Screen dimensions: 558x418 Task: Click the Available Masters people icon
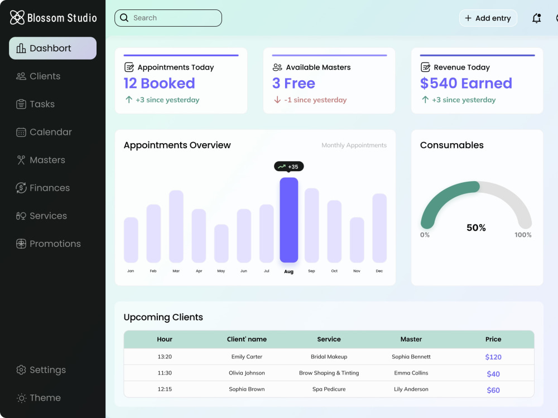(277, 67)
